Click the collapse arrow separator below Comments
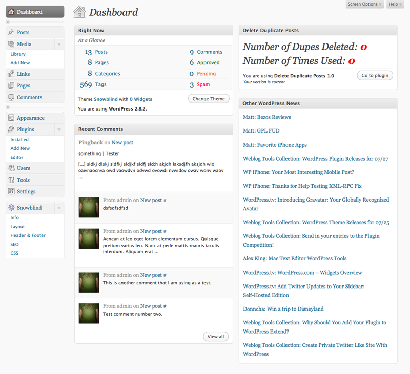The width and height of the screenshot is (410, 374). pos(8,107)
